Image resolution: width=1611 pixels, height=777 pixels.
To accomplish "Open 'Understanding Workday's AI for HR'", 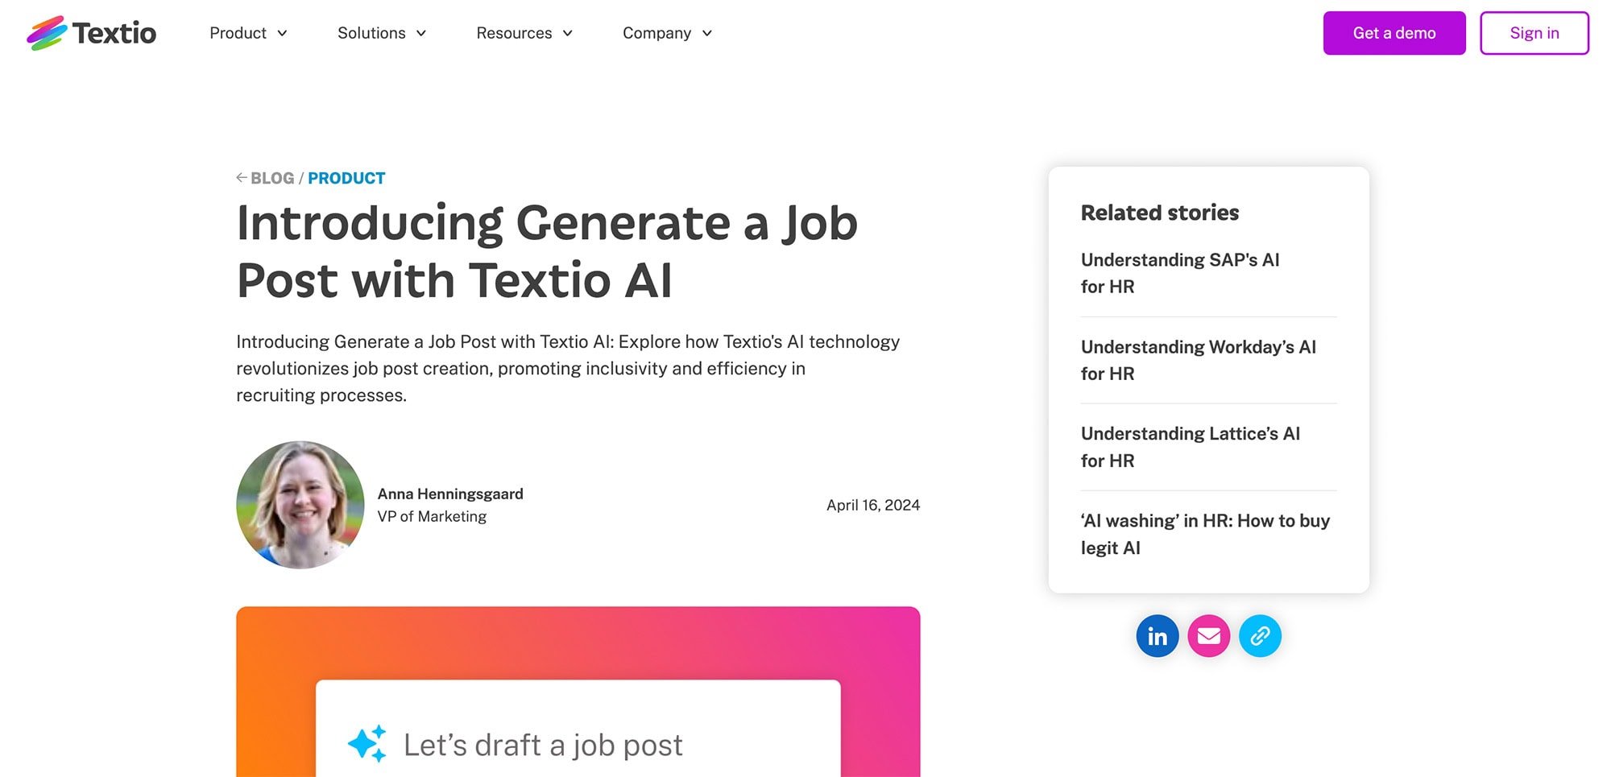I will [x=1198, y=360].
